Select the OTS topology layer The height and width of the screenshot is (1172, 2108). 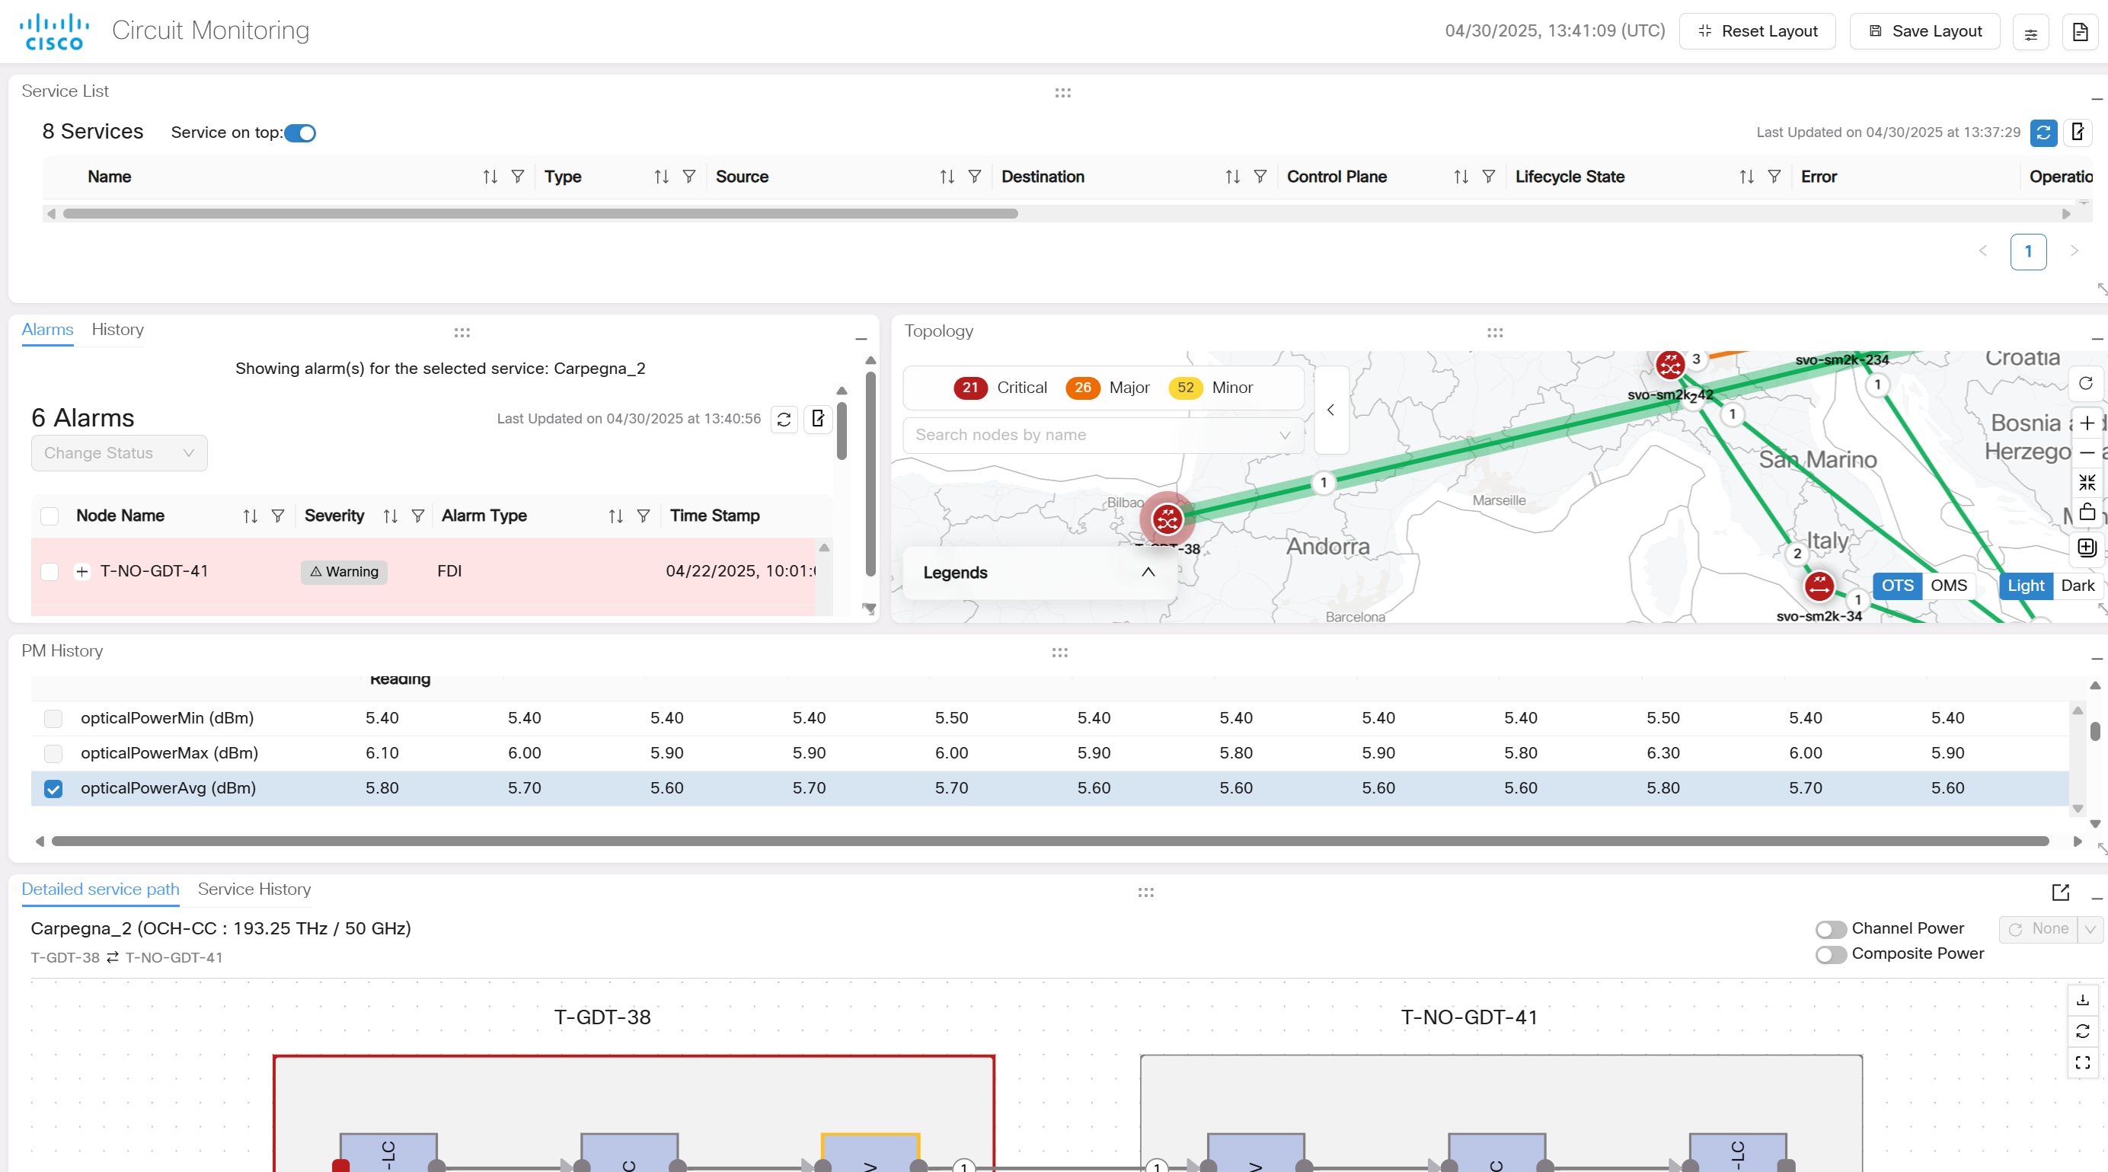click(x=1897, y=586)
